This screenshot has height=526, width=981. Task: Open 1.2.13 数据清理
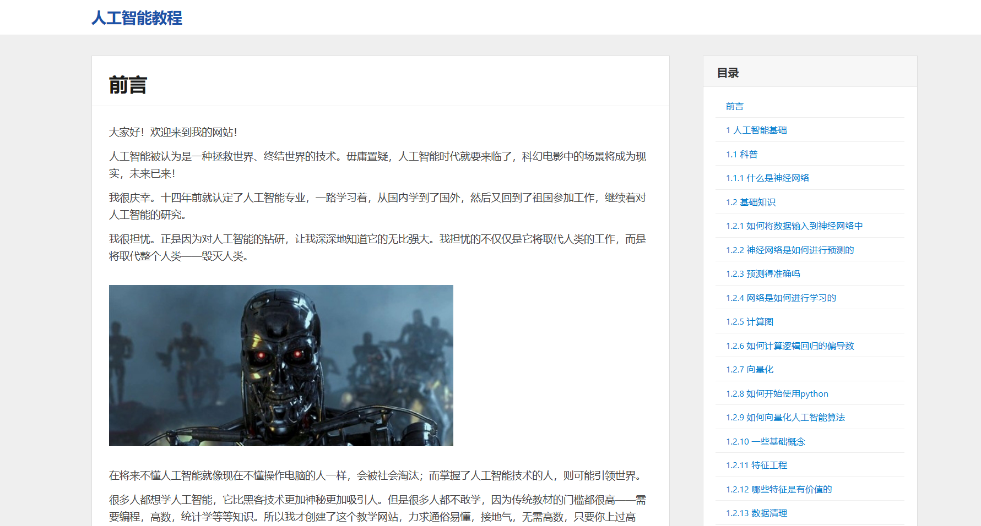pos(756,513)
